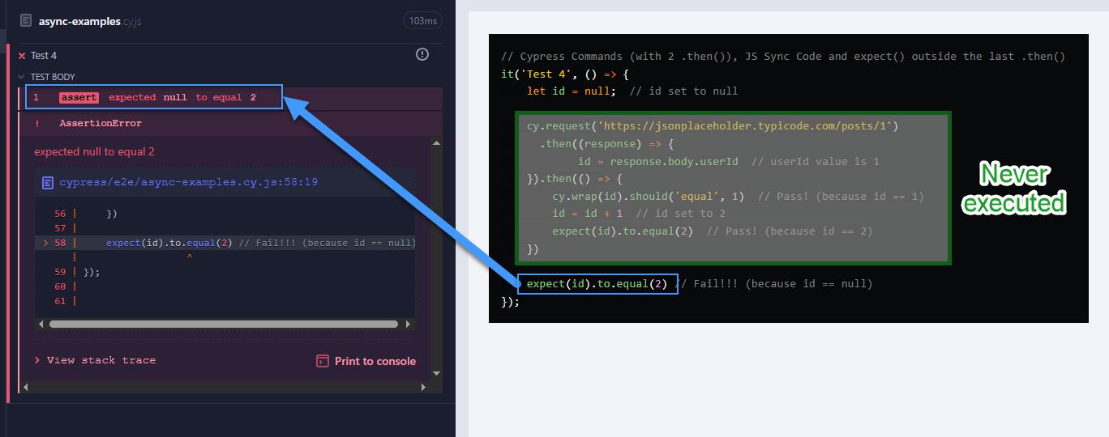Viewport: 1109px width, 437px height.
Task: Click the 'expected null to equal 2' error message
Action: point(94,151)
